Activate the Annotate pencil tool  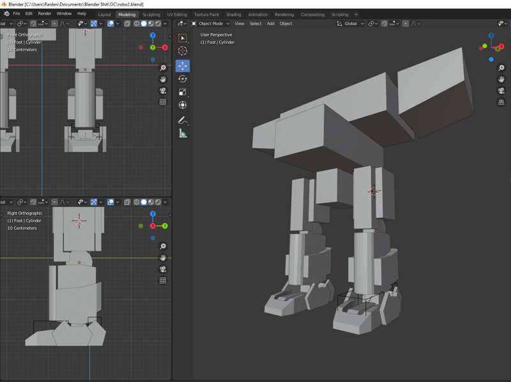pyautogui.click(x=183, y=120)
